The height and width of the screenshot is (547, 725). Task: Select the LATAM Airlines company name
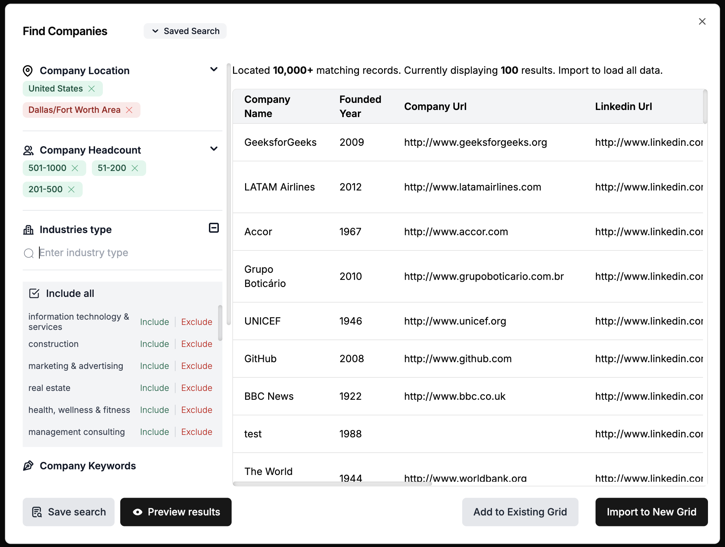point(280,187)
